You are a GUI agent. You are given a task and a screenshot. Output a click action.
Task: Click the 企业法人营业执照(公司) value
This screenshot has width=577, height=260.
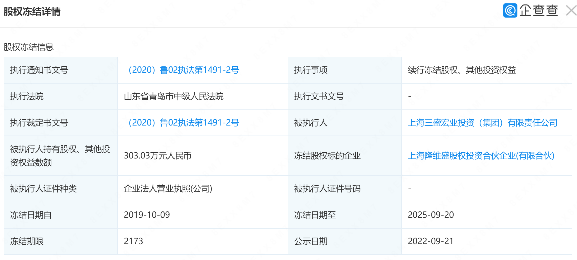point(168,189)
